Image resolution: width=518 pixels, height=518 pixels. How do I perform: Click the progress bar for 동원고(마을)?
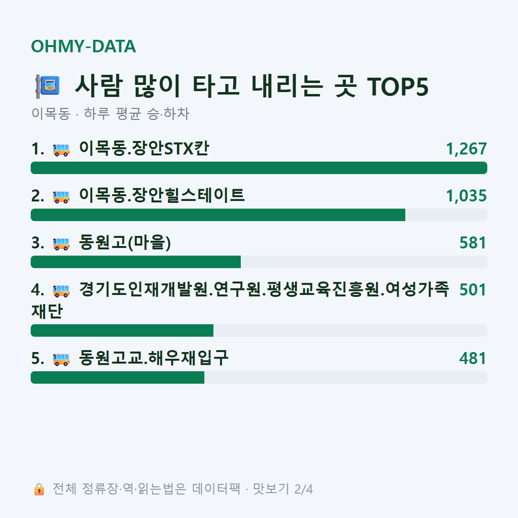point(259,262)
